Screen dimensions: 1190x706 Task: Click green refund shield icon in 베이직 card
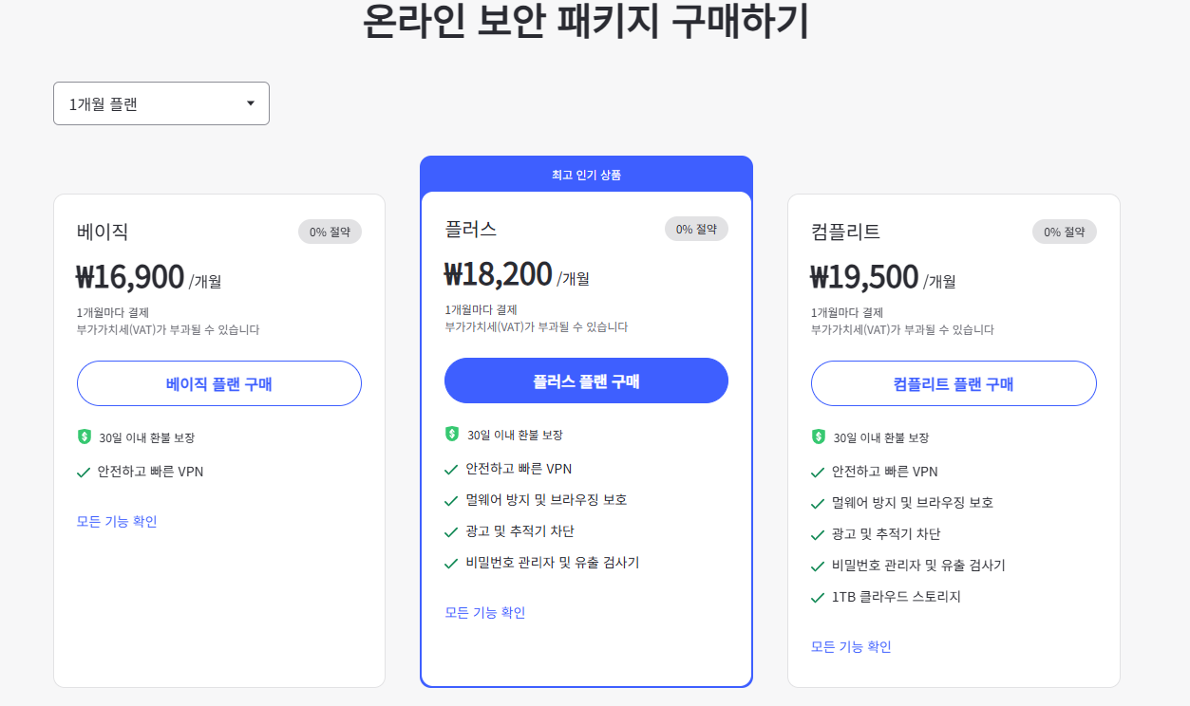click(x=85, y=437)
